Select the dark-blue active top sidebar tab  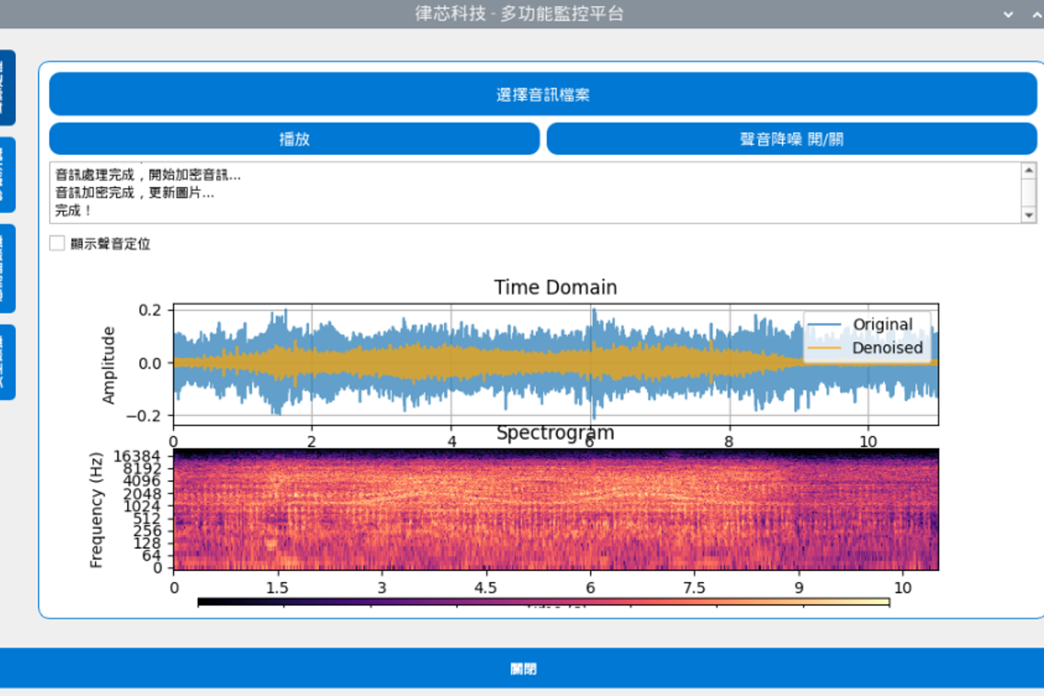6,88
